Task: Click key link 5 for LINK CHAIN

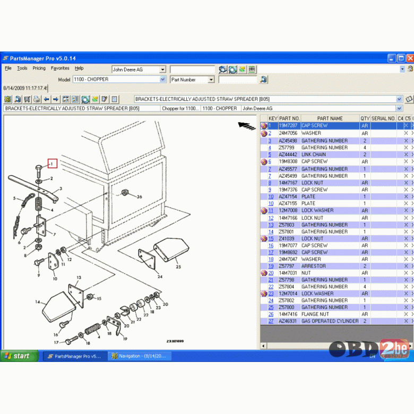Action: click(270, 154)
